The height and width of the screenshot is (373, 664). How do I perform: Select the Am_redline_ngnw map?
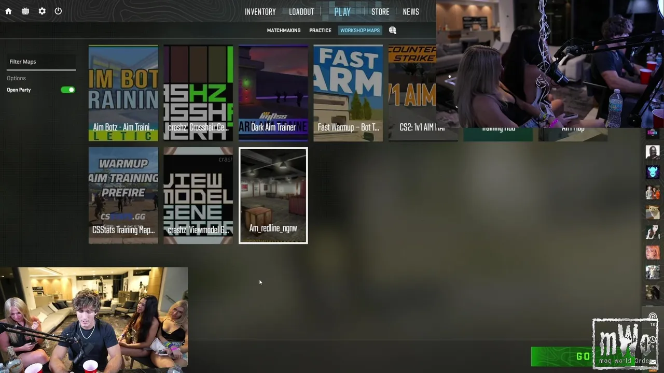point(273,195)
